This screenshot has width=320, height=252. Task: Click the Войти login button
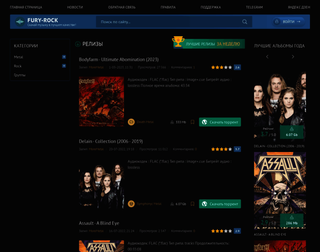click(x=288, y=21)
